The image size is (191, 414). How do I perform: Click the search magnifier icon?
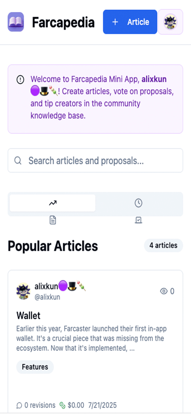point(18,161)
